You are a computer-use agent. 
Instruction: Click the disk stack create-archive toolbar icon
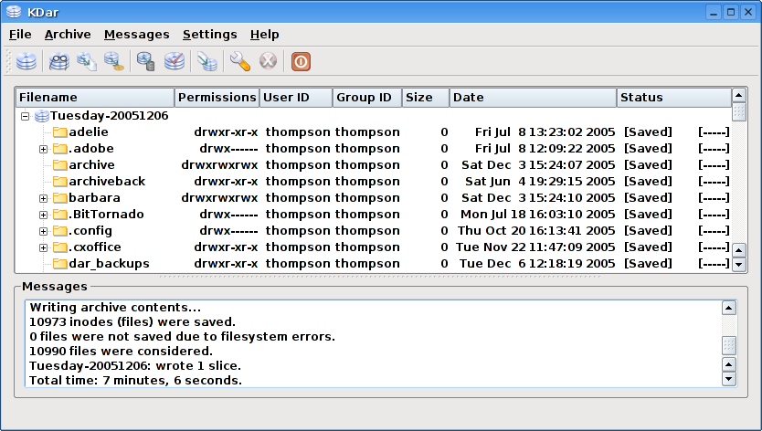click(x=26, y=62)
